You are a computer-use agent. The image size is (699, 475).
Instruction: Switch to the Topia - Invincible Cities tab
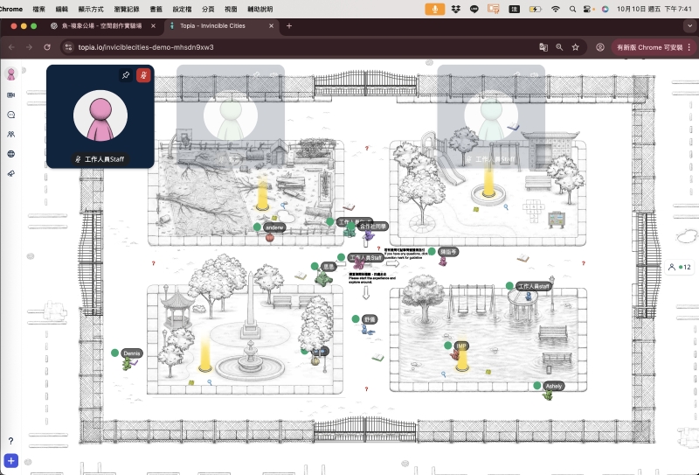click(218, 26)
